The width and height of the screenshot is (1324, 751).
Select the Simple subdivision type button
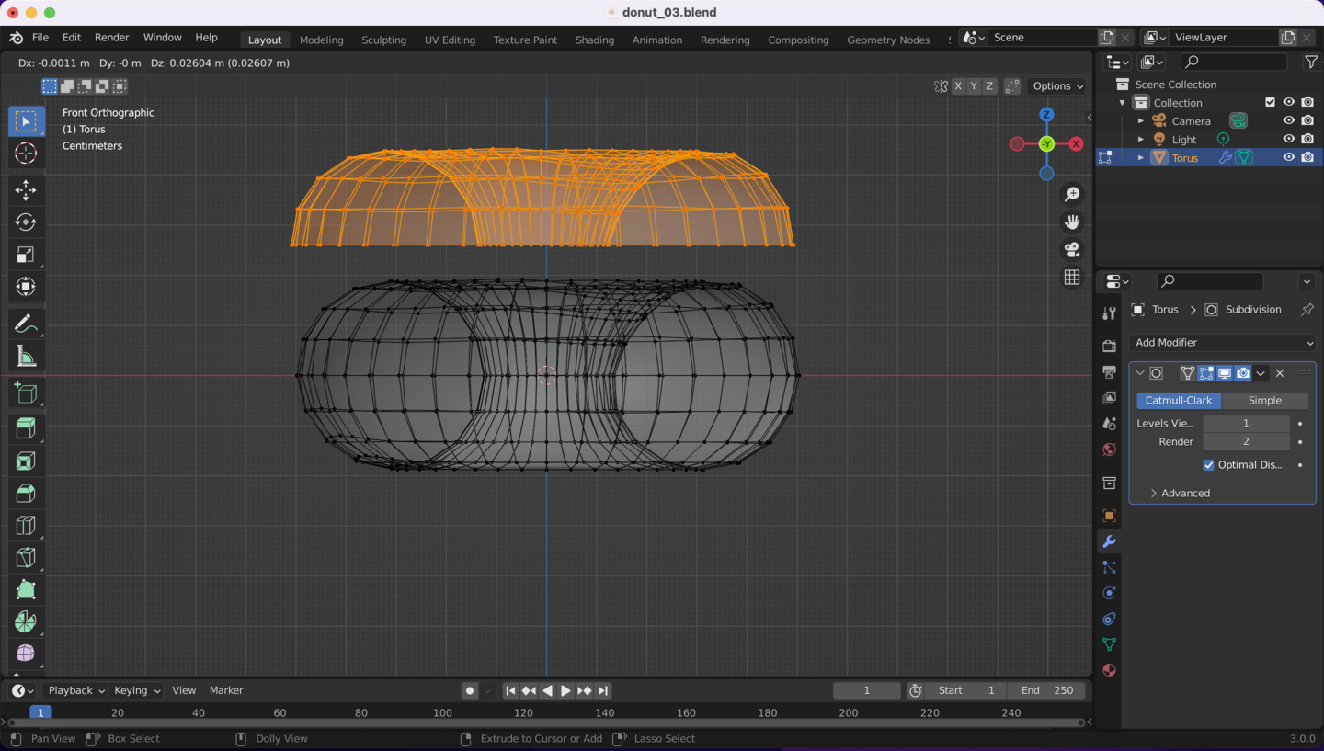1264,401
